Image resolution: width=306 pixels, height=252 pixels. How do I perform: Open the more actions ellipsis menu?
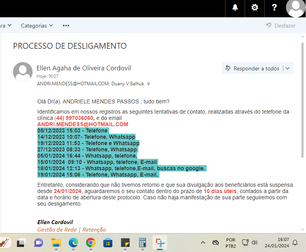tap(66, 26)
